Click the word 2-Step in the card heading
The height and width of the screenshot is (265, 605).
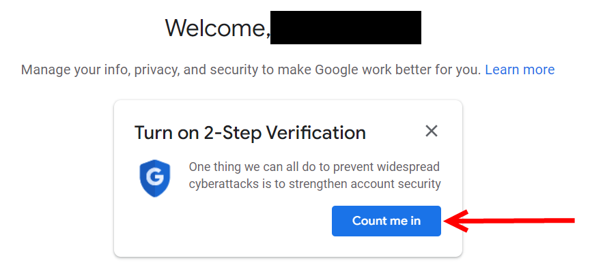[233, 134]
